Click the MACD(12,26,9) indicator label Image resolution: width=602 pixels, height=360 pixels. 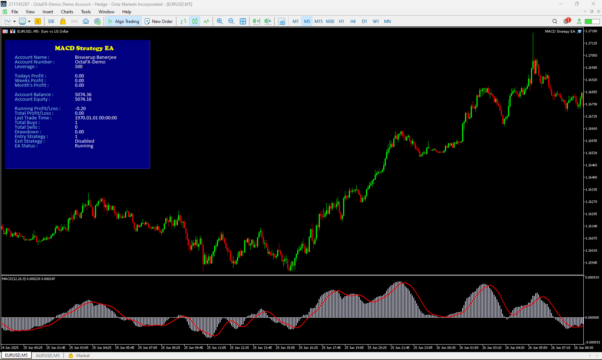point(29,279)
